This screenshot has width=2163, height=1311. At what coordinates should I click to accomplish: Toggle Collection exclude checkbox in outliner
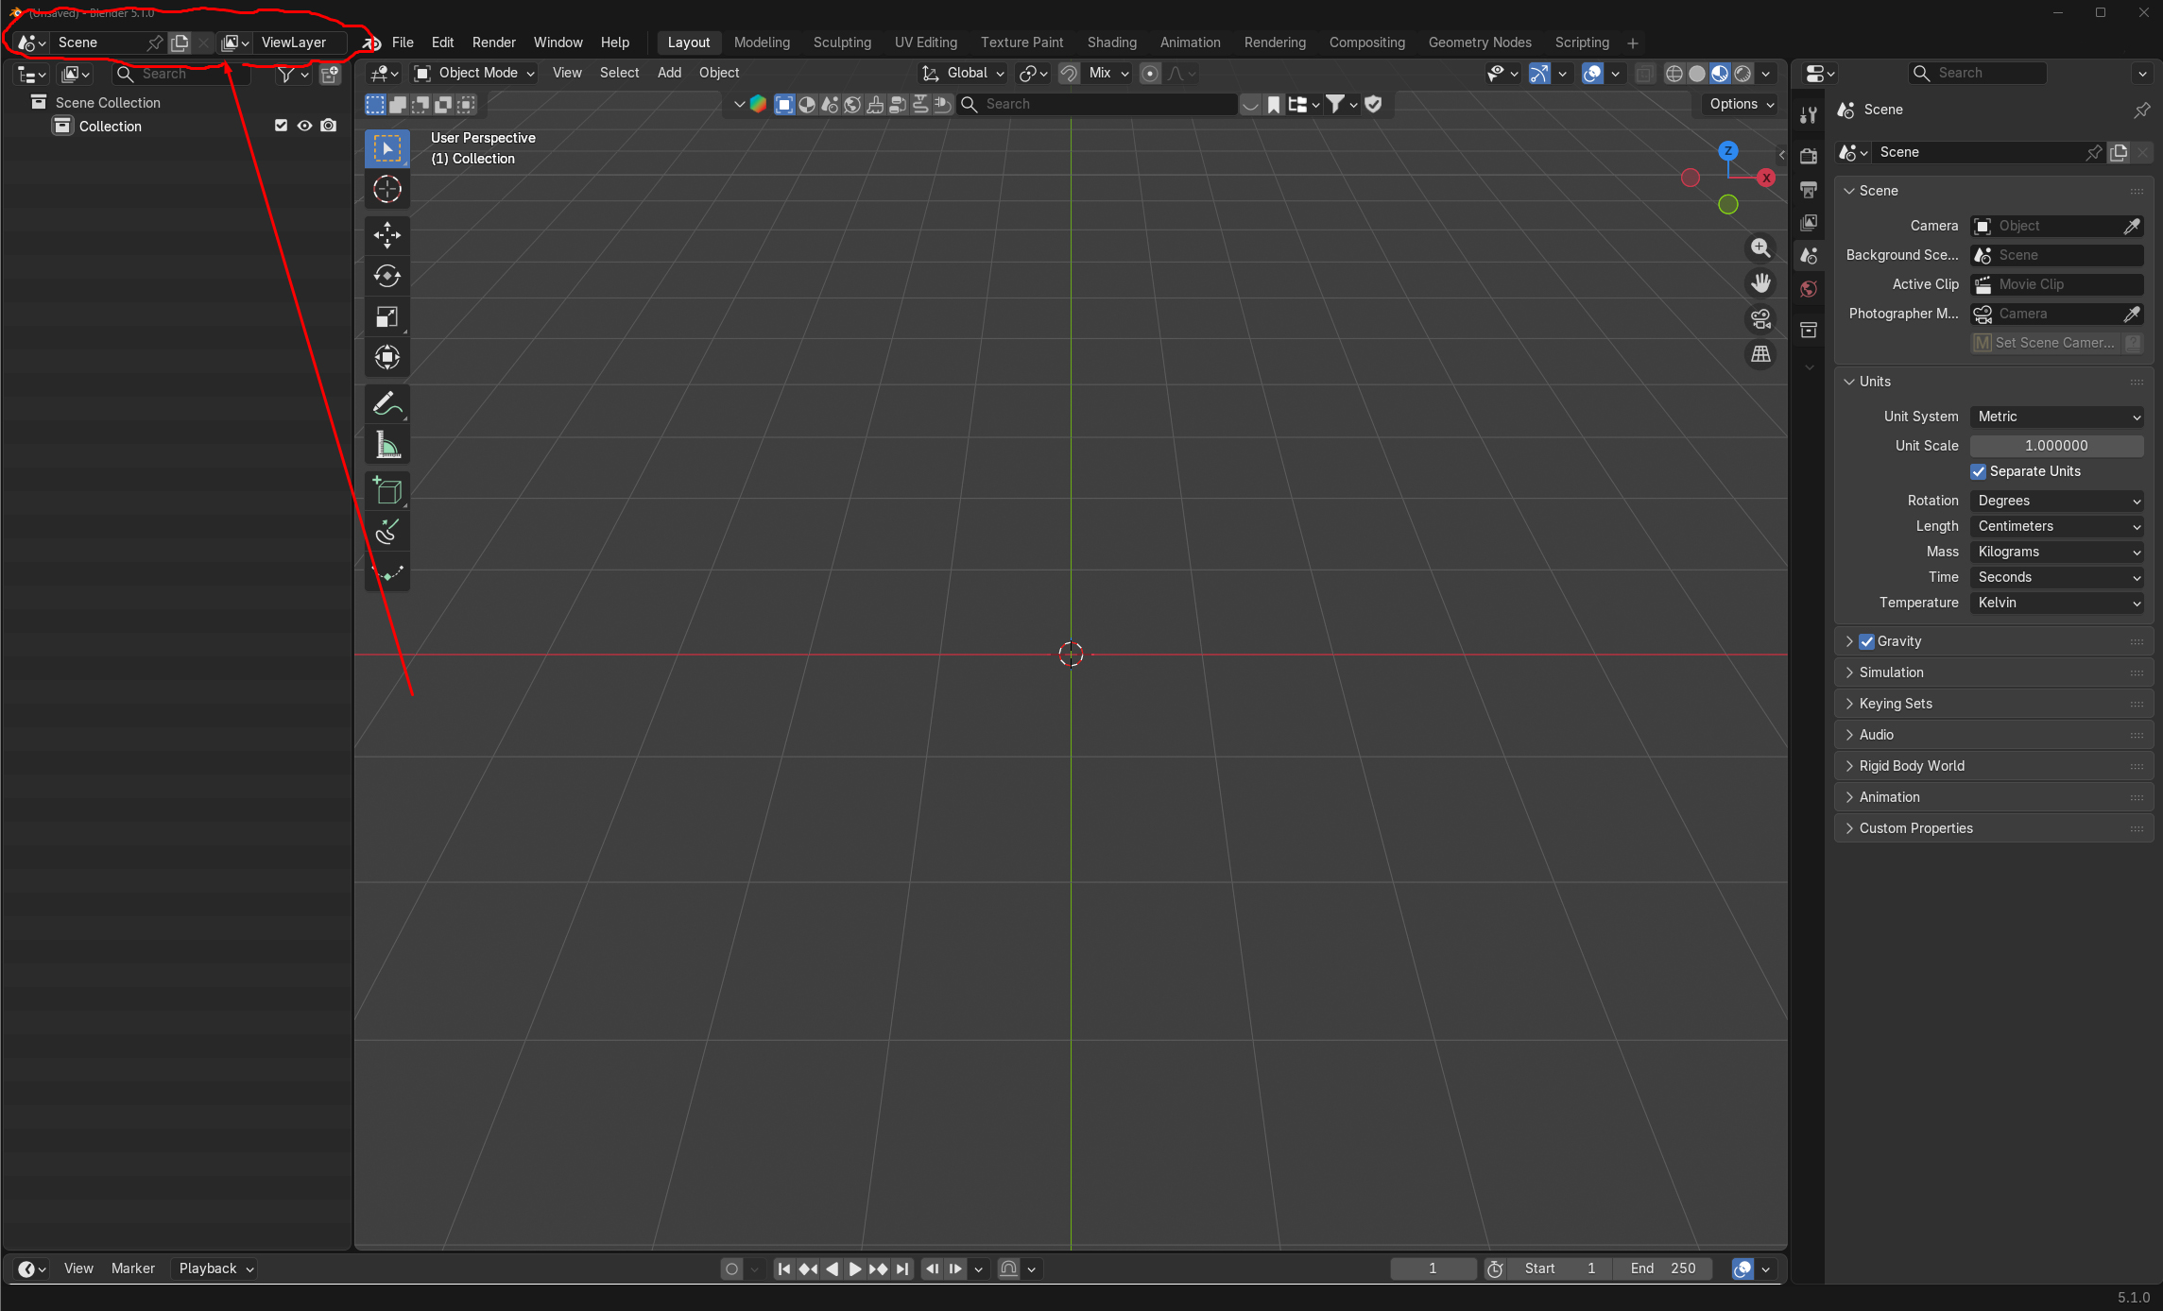point(281,126)
